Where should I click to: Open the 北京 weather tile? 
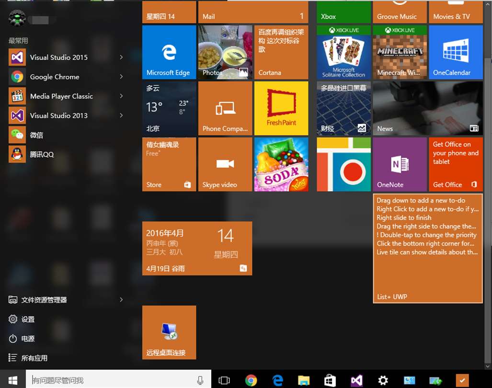(169, 108)
